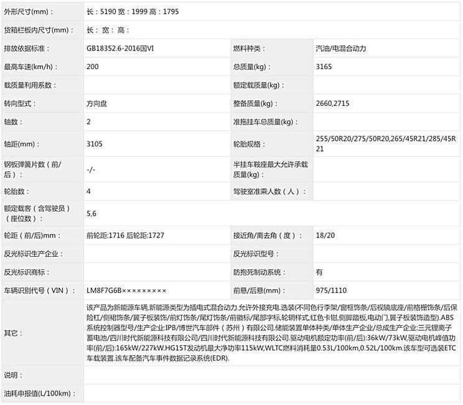Select VIN value LM8F7G6B×××××××××

pyautogui.click(x=126, y=290)
